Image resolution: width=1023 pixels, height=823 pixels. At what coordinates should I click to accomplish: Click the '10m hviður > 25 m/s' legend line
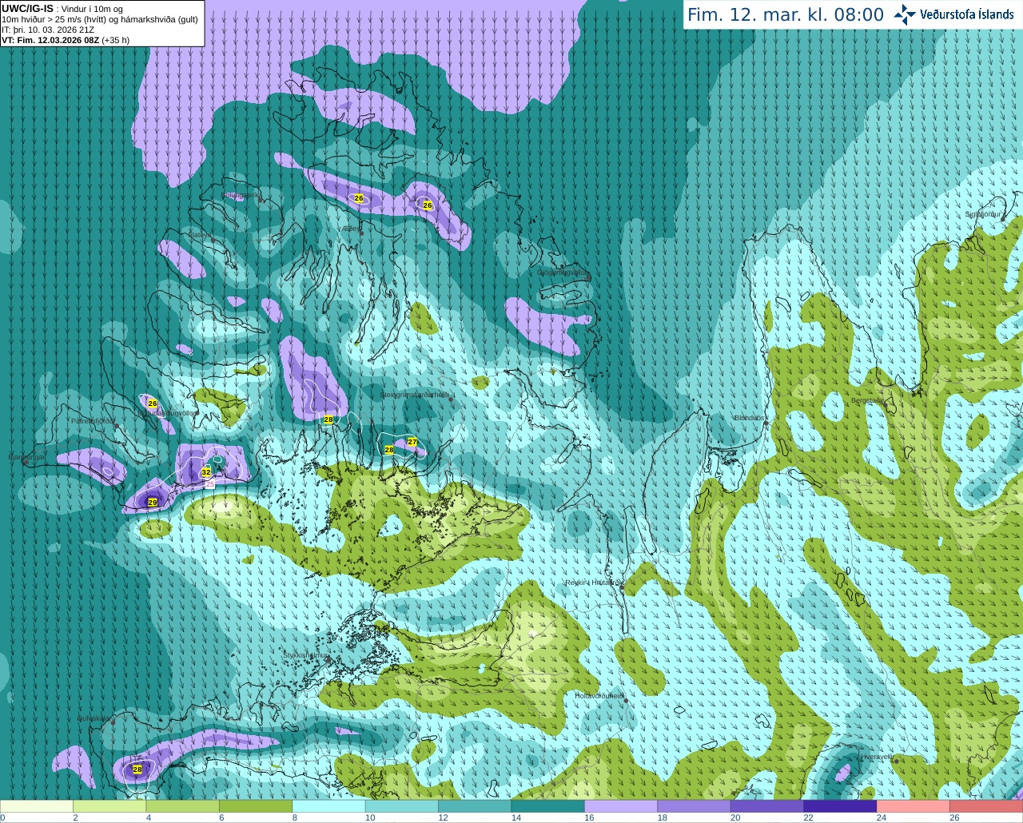(x=100, y=19)
